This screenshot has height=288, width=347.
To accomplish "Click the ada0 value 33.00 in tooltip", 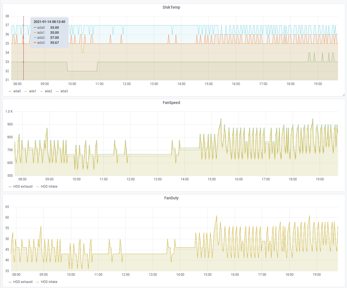I will (54, 28).
